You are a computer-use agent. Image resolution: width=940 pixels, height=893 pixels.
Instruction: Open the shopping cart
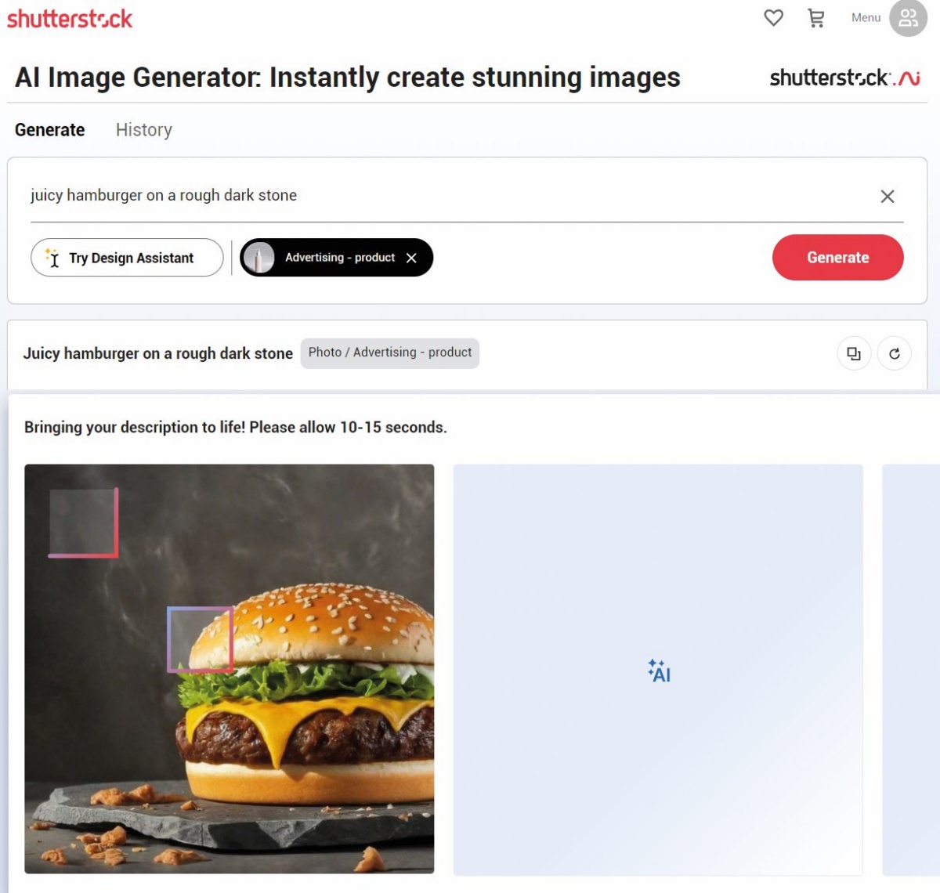click(816, 17)
